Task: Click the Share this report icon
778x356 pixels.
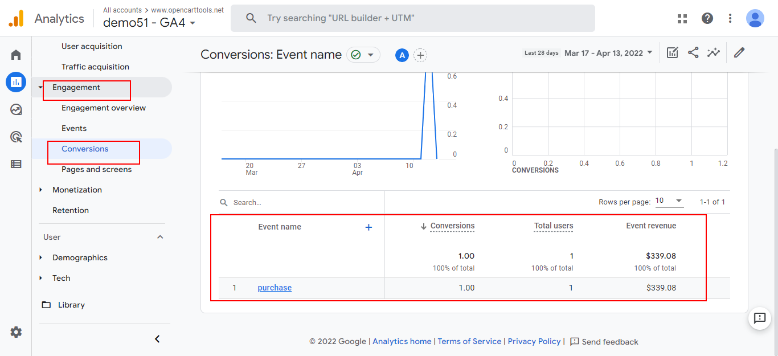Action: pos(693,53)
